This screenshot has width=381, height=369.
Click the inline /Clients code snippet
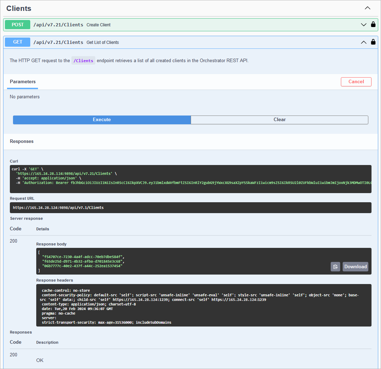click(x=83, y=61)
